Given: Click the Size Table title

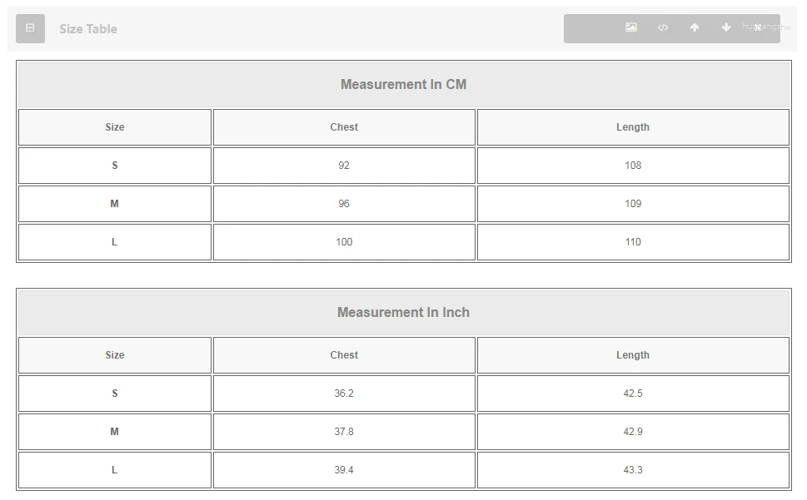Looking at the screenshot, I should pos(88,28).
